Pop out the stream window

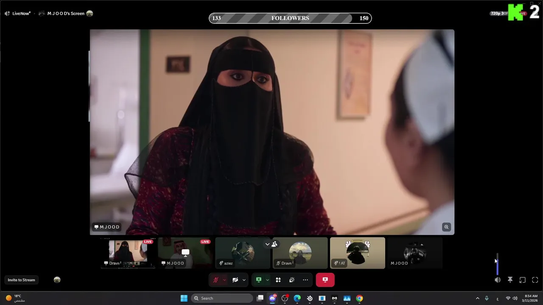tap(523, 280)
